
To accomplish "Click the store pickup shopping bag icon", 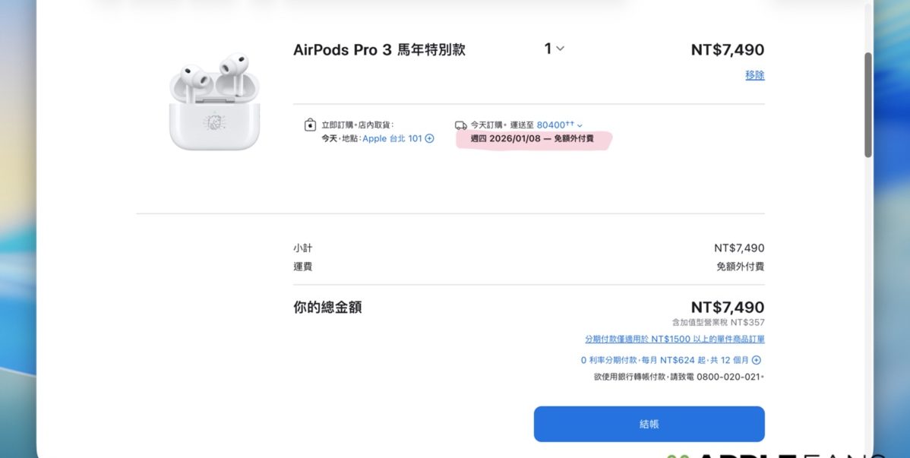I will (x=310, y=125).
